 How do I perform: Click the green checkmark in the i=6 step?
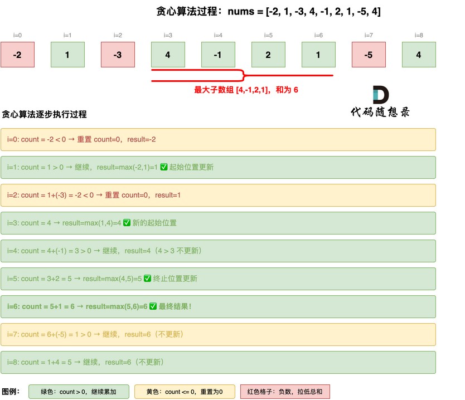click(x=153, y=306)
